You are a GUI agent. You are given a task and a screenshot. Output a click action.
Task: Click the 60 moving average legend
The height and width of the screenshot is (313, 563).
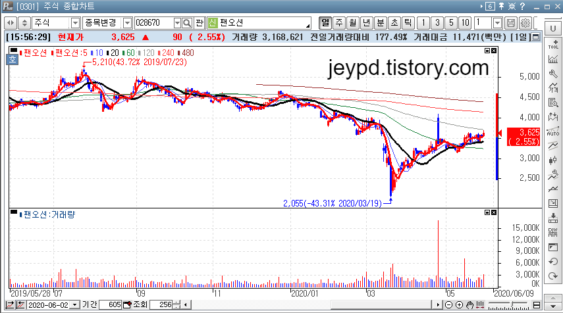(128, 53)
